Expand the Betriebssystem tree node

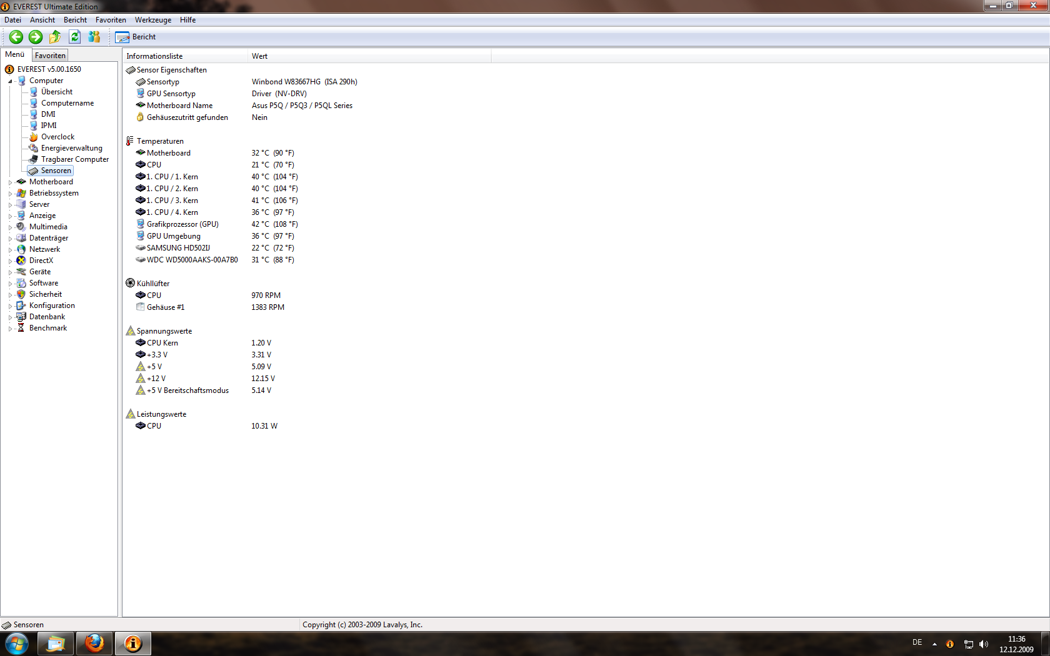click(10, 194)
